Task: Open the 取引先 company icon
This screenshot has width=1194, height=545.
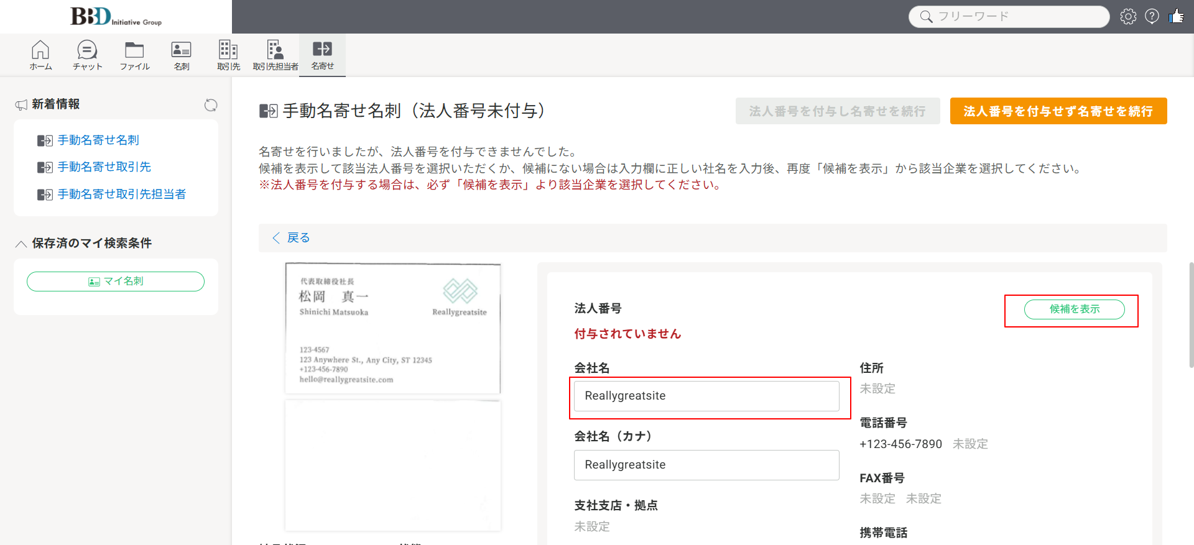Action: pyautogui.click(x=228, y=55)
